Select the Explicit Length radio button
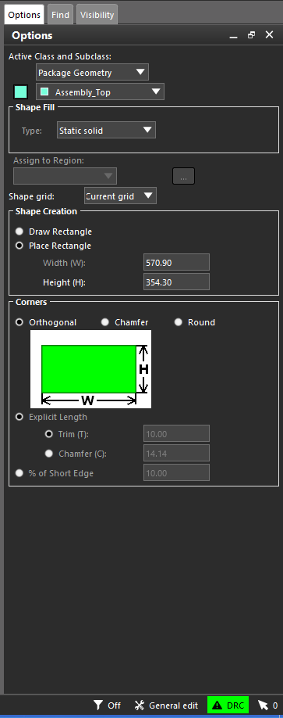283x718 pixels. pyautogui.click(x=19, y=417)
